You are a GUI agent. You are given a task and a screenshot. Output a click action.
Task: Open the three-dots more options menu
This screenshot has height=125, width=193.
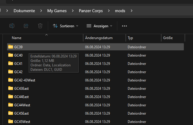point(124,26)
